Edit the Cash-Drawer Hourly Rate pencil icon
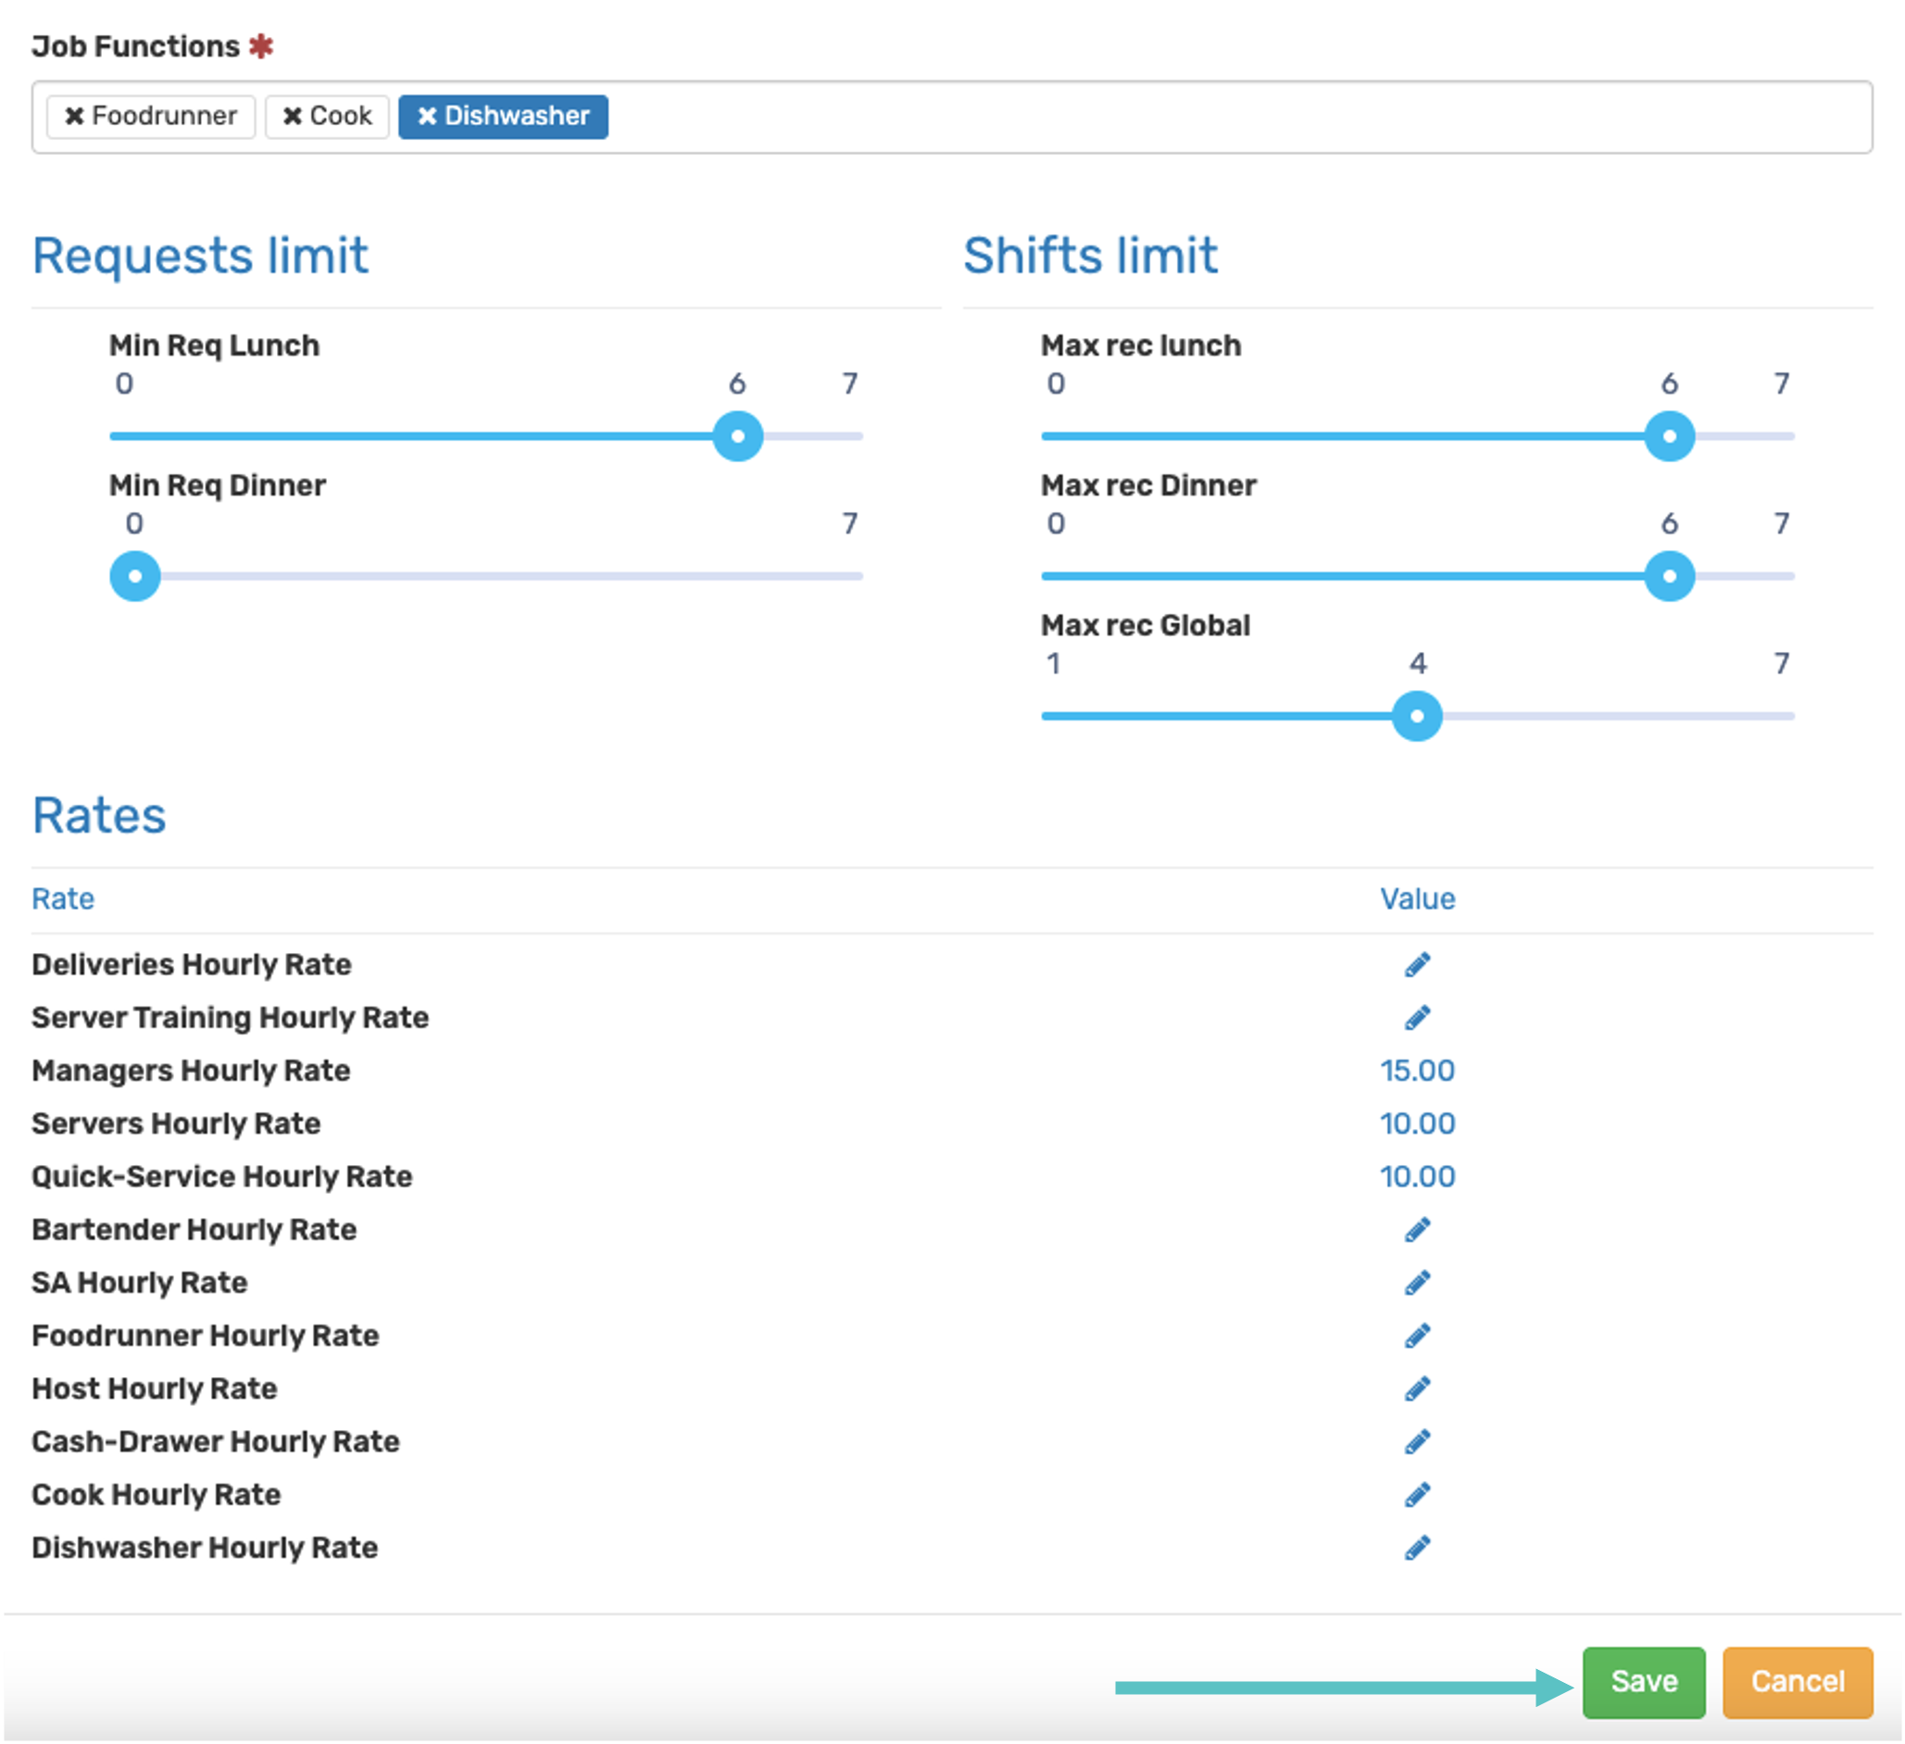The width and height of the screenshot is (1905, 1744). [x=1416, y=1440]
